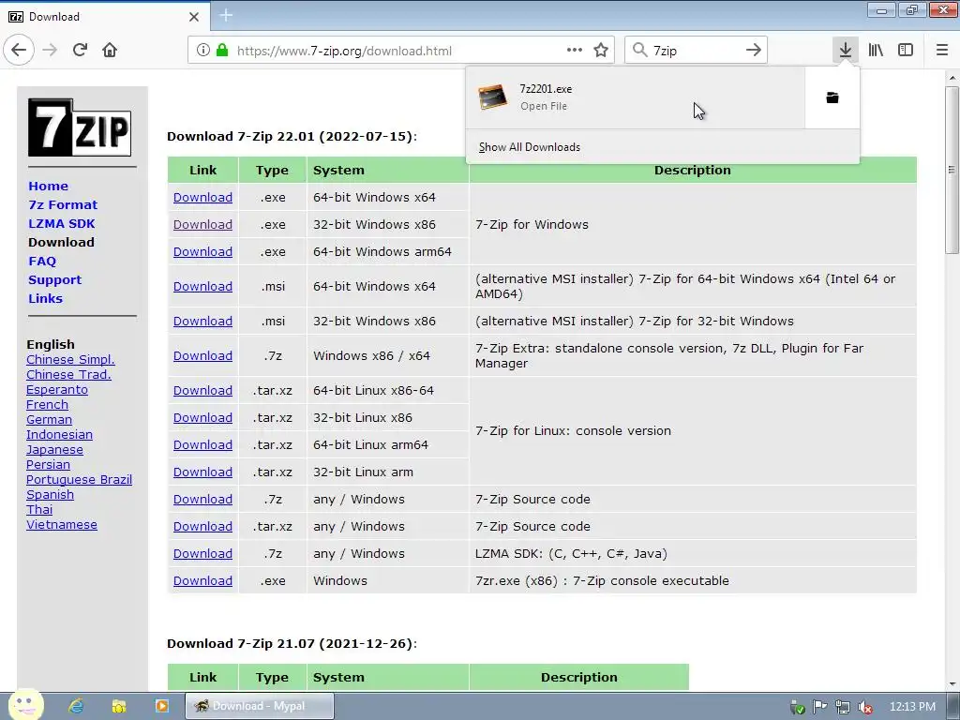Open FAQ page link
The height and width of the screenshot is (720, 960).
pos(42,262)
